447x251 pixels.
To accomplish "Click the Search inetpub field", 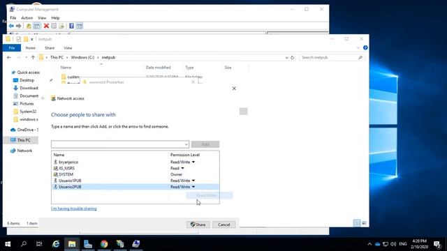I will point(332,57).
